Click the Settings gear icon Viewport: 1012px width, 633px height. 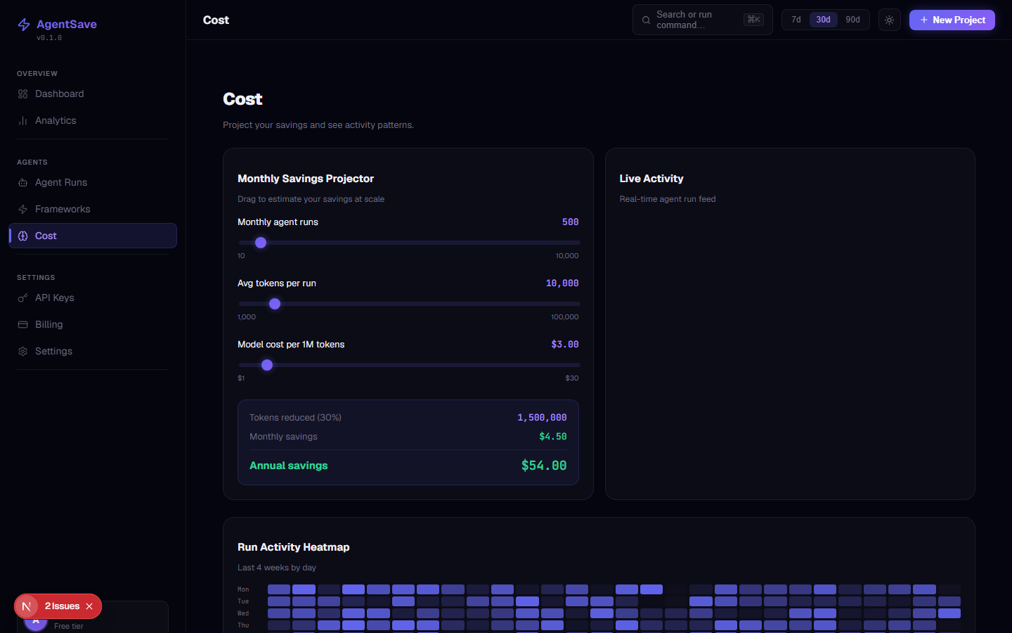point(22,352)
